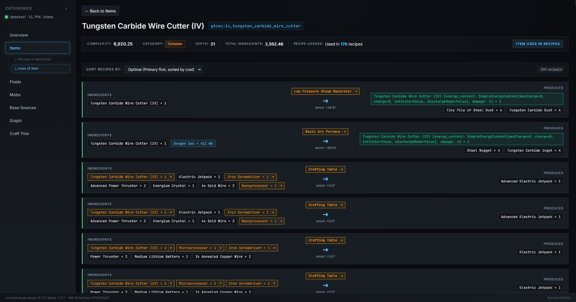Go back to Items list
Image resolution: width=576 pixels, height=302 pixels.
pyautogui.click(x=100, y=11)
